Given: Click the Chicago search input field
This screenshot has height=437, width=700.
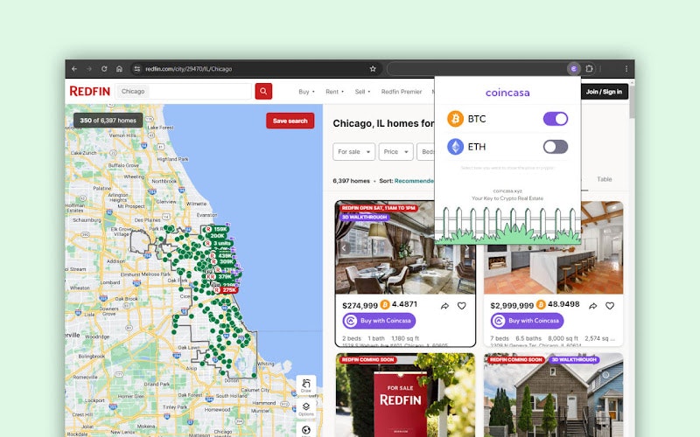Looking at the screenshot, I should [x=184, y=92].
